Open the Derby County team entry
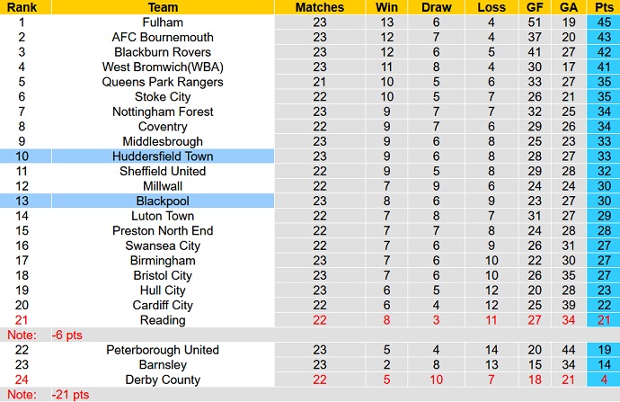Viewport: 620px width, 402px height. (163, 380)
